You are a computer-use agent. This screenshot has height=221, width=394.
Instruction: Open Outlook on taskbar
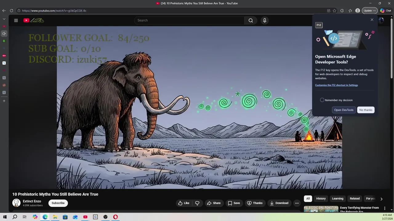click(x=75, y=217)
